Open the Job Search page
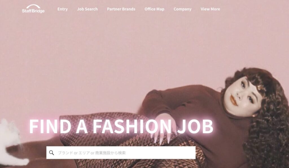Image resolution: width=289 pixels, height=168 pixels. click(87, 9)
